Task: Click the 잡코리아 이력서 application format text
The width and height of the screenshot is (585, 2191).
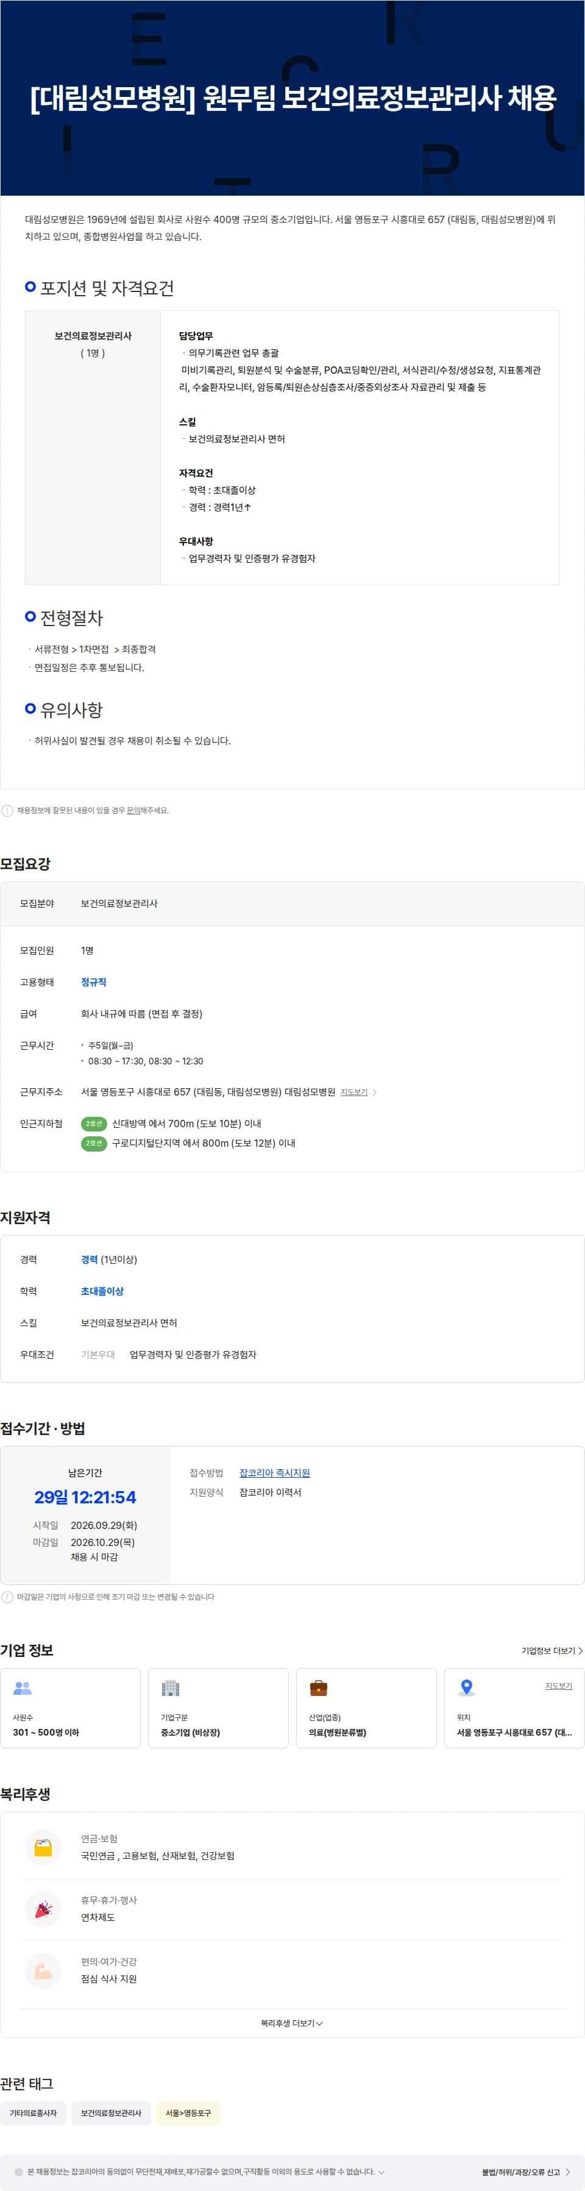Action: tap(271, 1492)
